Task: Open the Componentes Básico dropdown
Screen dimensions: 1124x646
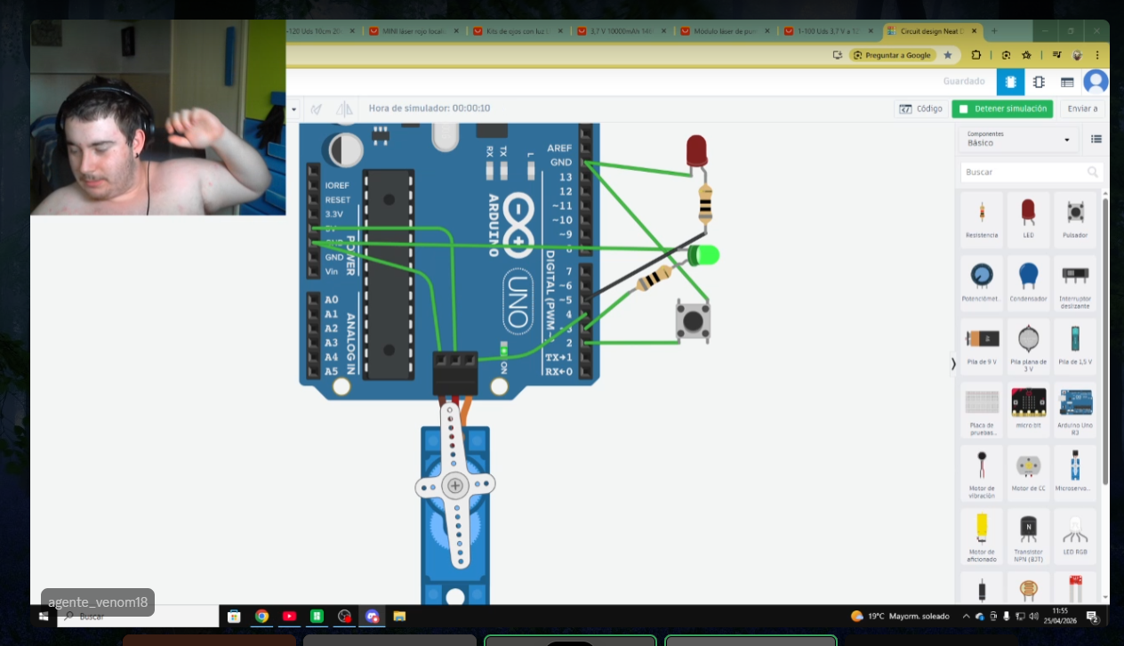Action: click(x=1018, y=139)
